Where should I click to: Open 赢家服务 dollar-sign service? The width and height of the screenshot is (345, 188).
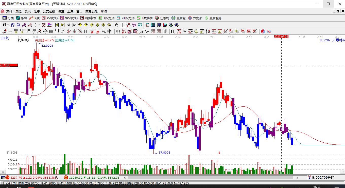tap(213, 18)
